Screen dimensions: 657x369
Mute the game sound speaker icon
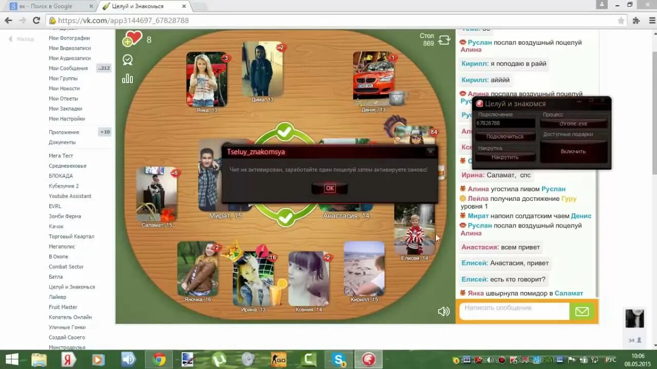(443, 311)
